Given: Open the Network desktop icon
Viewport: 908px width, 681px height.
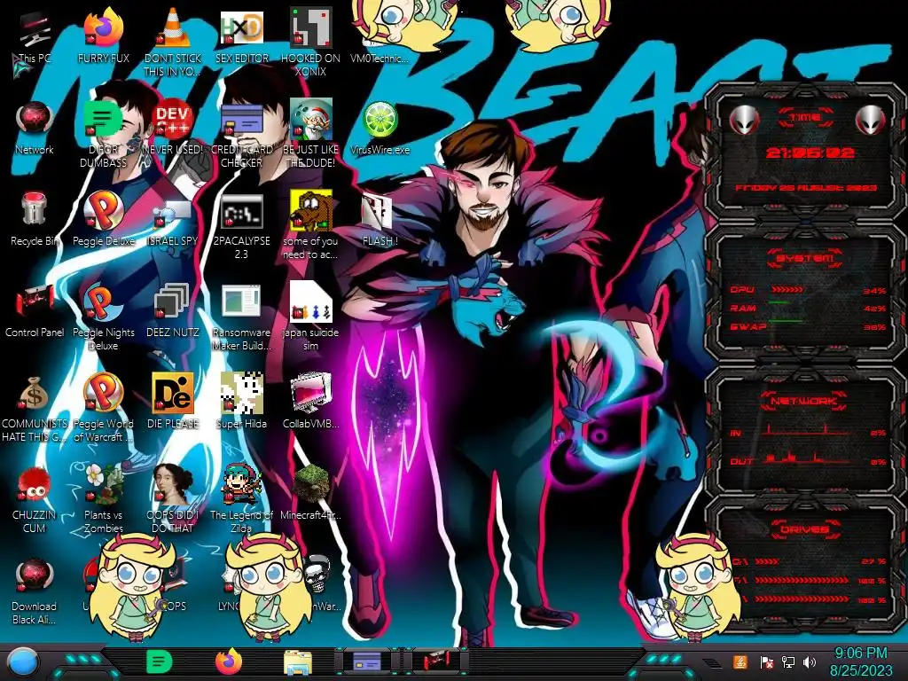Looking at the screenshot, I should (35, 128).
